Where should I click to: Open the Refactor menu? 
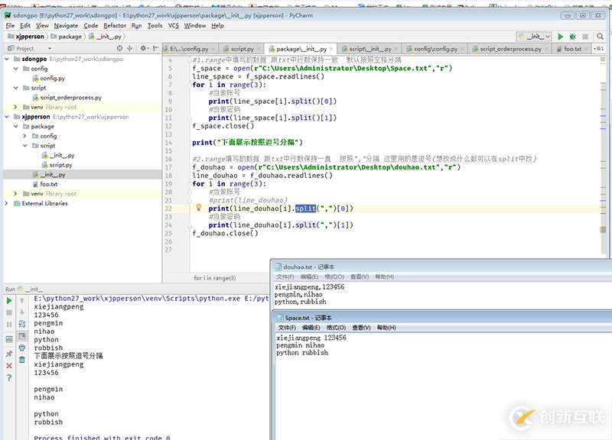pyautogui.click(x=115, y=26)
